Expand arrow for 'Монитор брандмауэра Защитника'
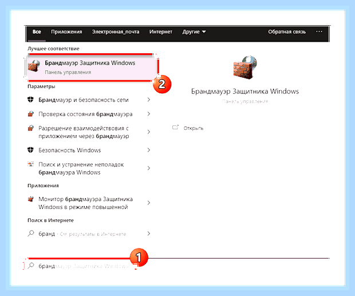 tap(149, 203)
